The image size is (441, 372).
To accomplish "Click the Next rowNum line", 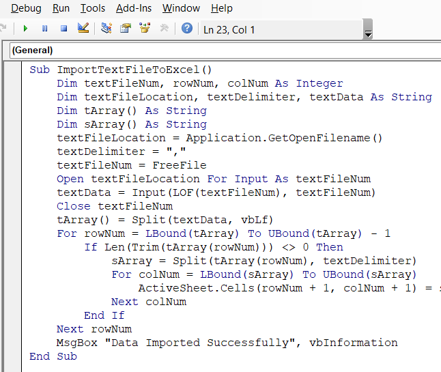I will click(x=94, y=329).
